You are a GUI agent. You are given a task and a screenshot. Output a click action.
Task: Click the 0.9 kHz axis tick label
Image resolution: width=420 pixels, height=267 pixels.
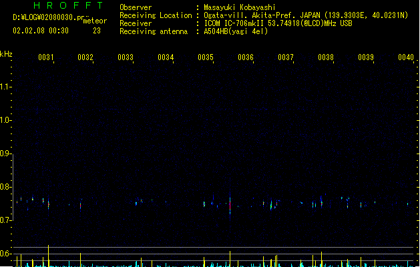(x=5, y=154)
